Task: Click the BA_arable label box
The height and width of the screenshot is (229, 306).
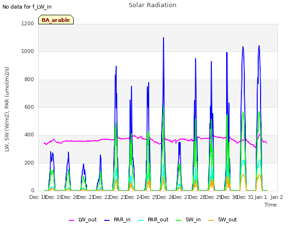Action: tap(56, 20)
